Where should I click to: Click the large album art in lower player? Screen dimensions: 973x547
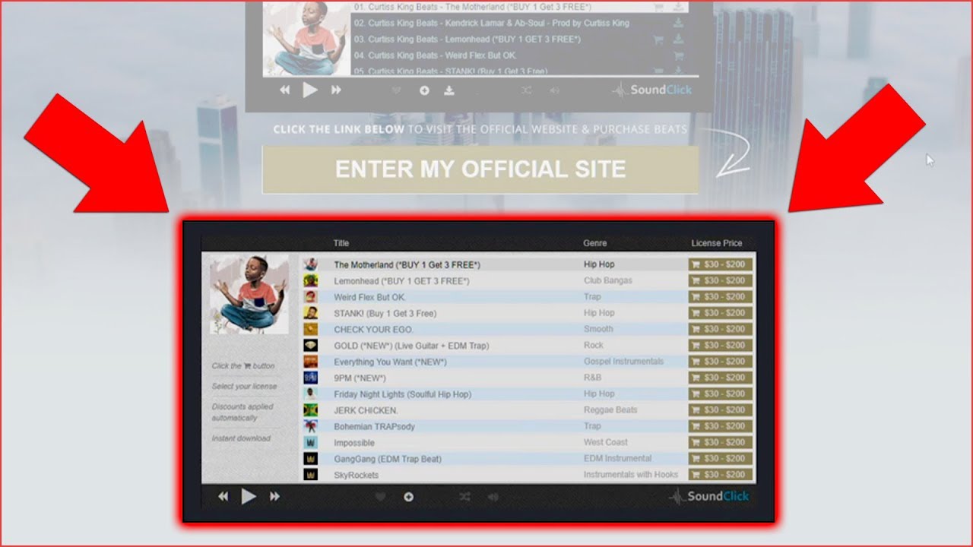pyautogui.click(x=249, y=294)
